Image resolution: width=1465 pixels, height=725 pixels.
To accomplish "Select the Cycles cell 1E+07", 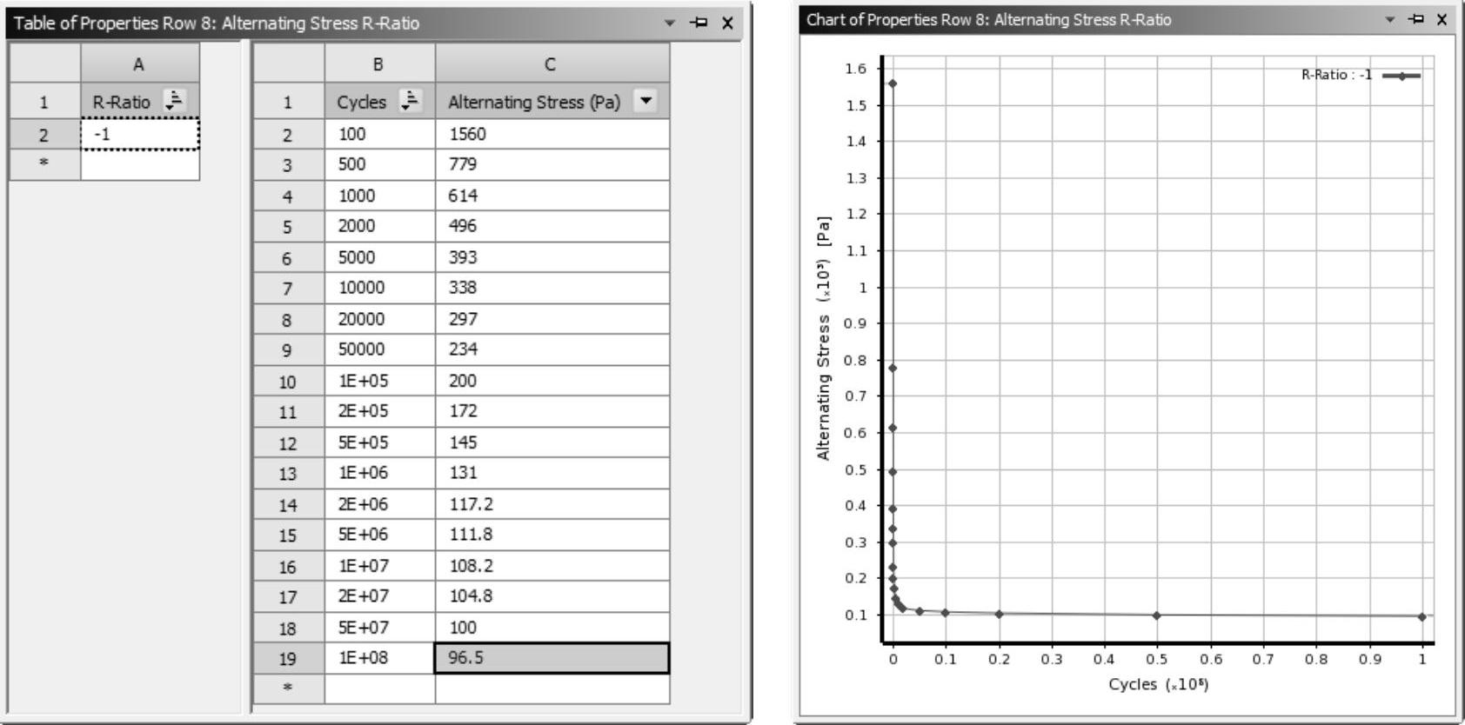I will click(379, 566).
